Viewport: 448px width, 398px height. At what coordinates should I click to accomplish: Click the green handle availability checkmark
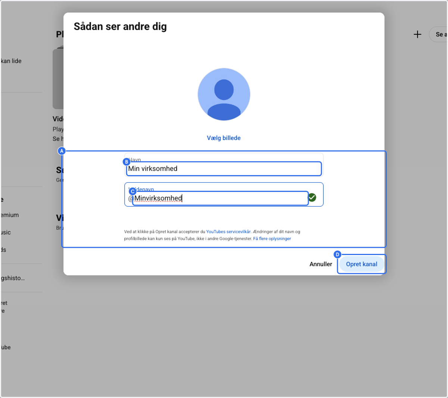tap(312, 198)
